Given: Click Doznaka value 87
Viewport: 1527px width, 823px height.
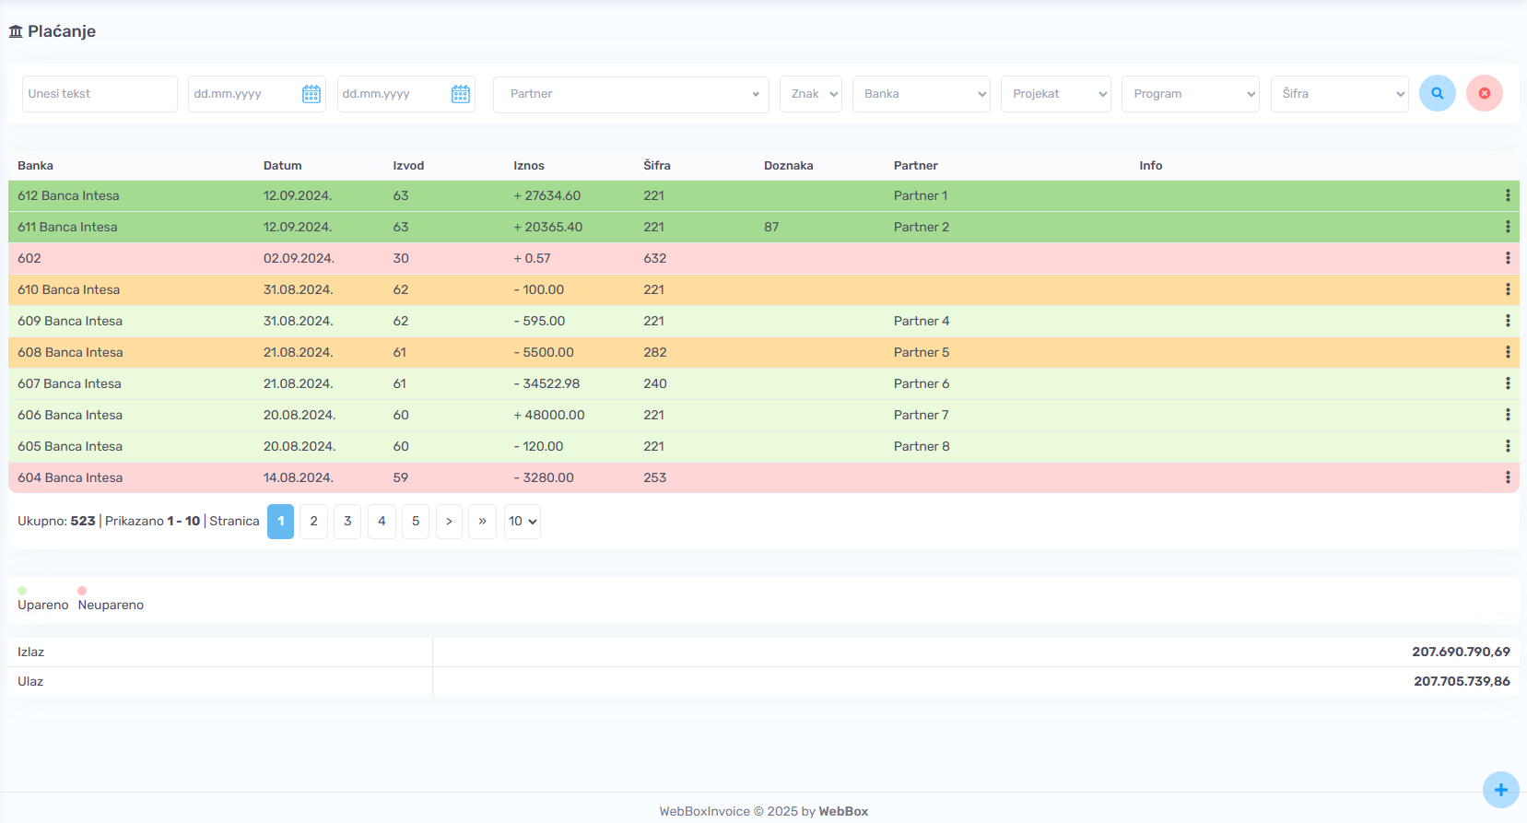Looking at the screenshot, I should pos(771,227).
